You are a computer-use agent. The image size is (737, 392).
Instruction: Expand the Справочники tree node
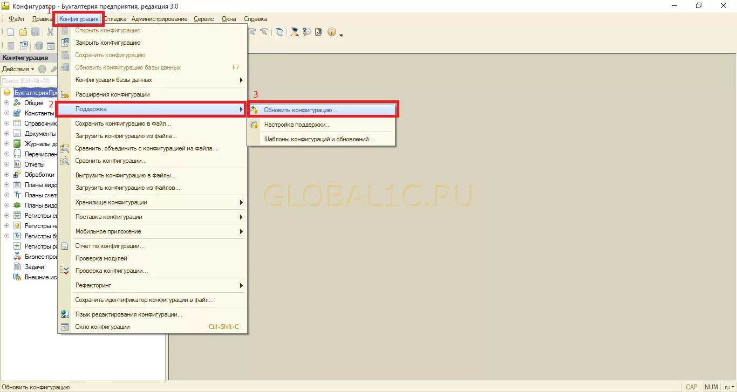6,123
